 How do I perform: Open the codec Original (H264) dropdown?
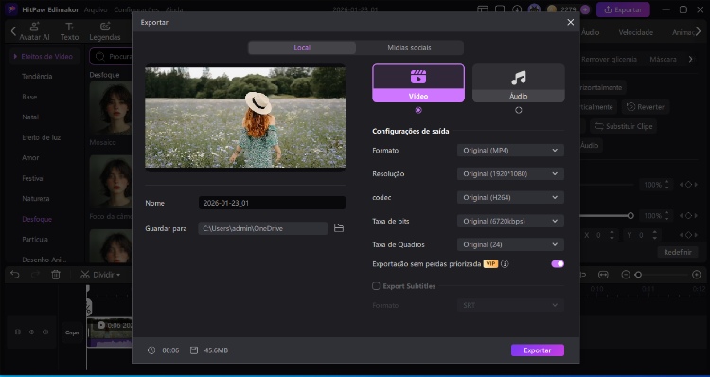tap(510, 198)
